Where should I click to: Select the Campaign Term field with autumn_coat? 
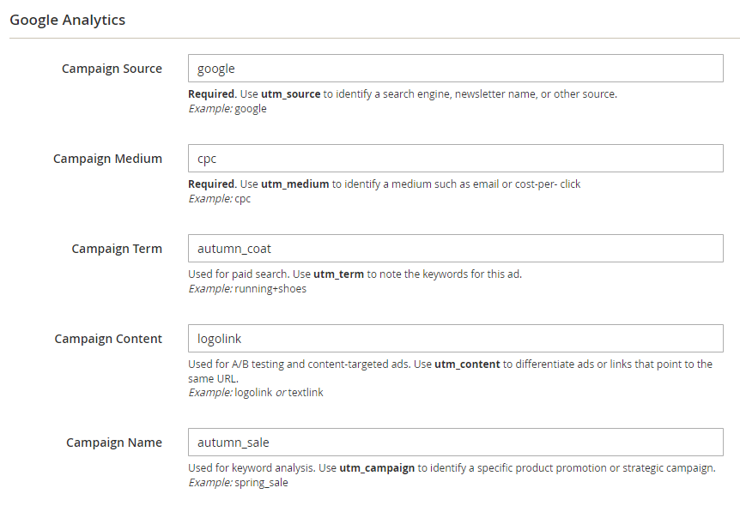456,249
